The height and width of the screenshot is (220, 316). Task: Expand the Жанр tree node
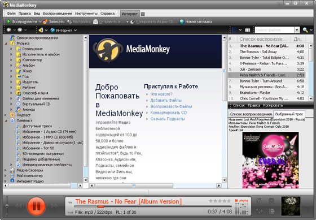click(x=11, y=71)
